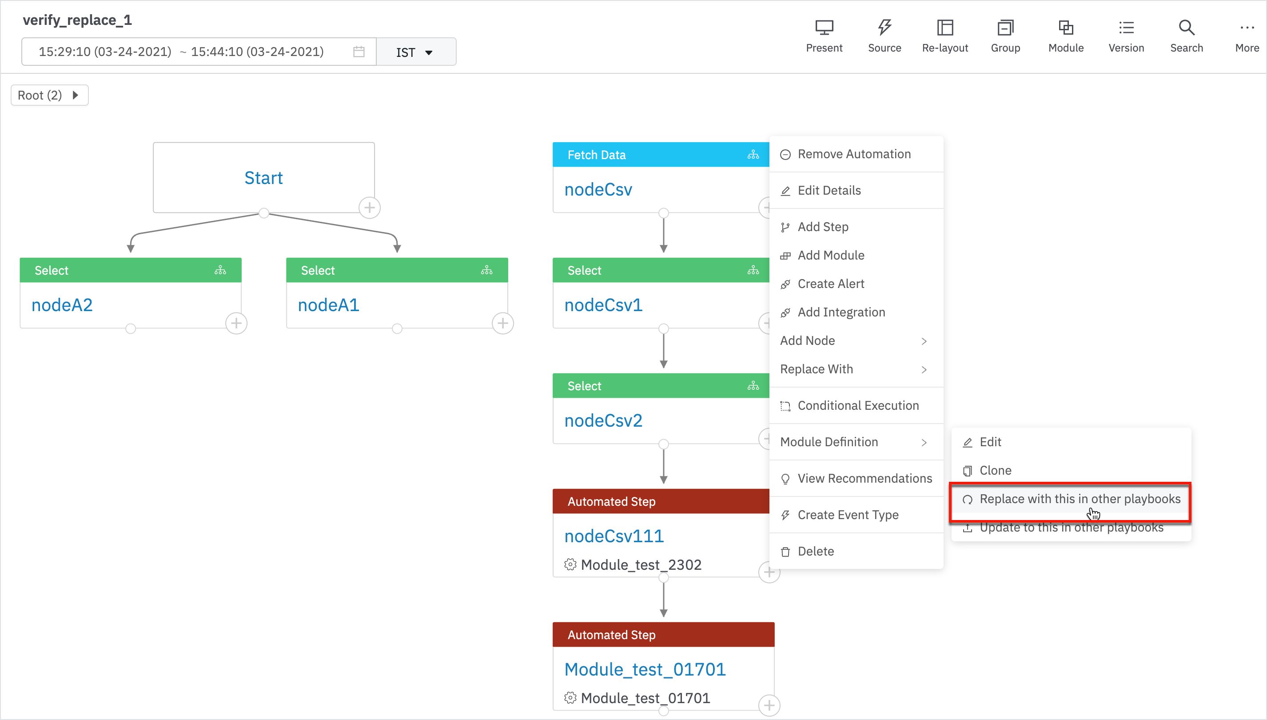
Task: Click hierarchy icon on nodeA1 header
Action: click(487, 271)
